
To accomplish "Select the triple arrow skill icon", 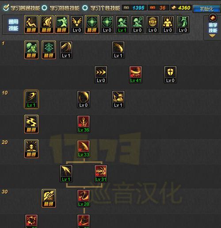I will click(101, 75).
